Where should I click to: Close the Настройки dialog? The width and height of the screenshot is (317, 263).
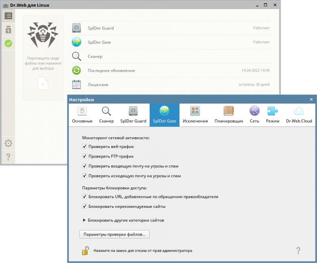(x=311, y=100)
